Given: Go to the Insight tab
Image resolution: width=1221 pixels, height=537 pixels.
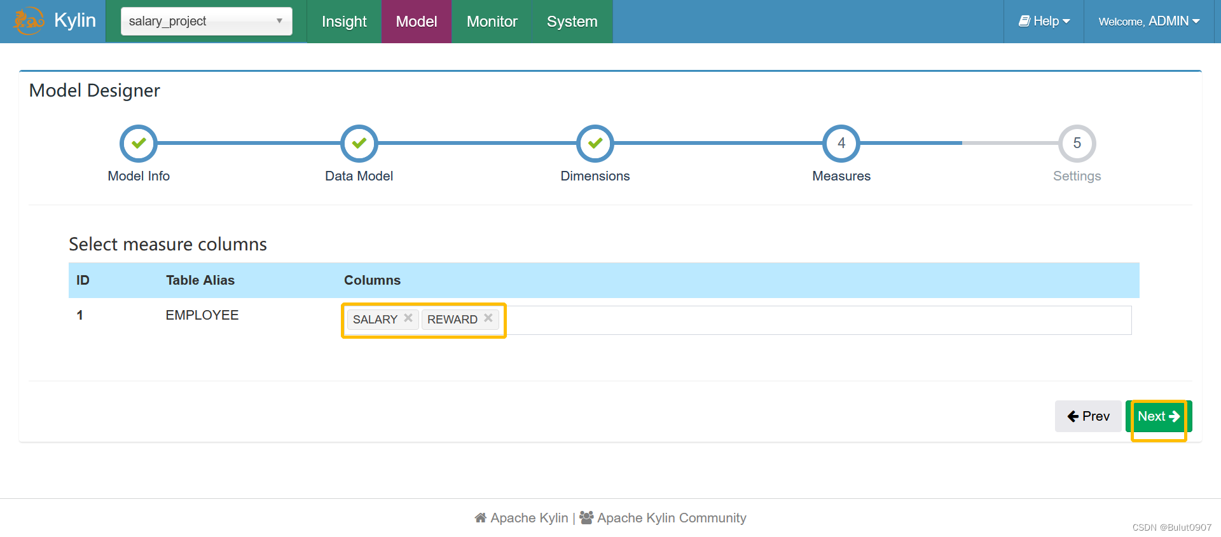Looking at the screenshot, I should click(344, 22).
